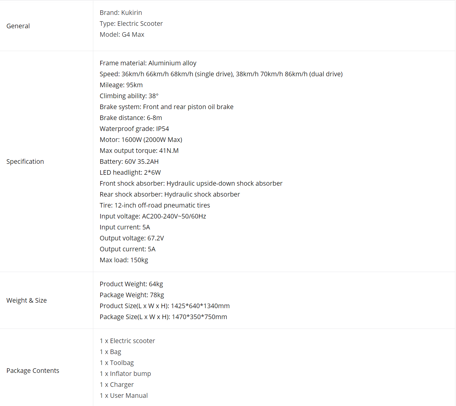Select the Speed specification line
This screenshot has width=456, height=406.
[x=221, y=74]
